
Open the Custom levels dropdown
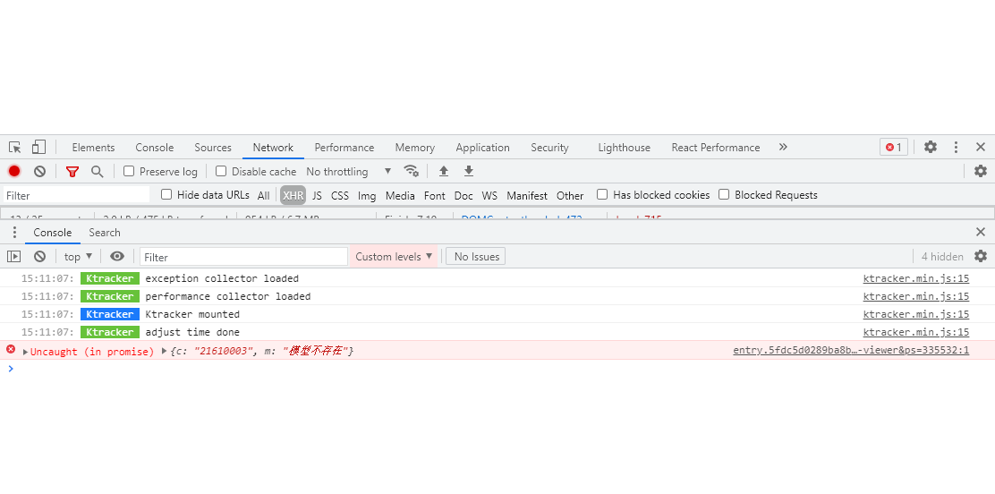click(x=394, y=257)
